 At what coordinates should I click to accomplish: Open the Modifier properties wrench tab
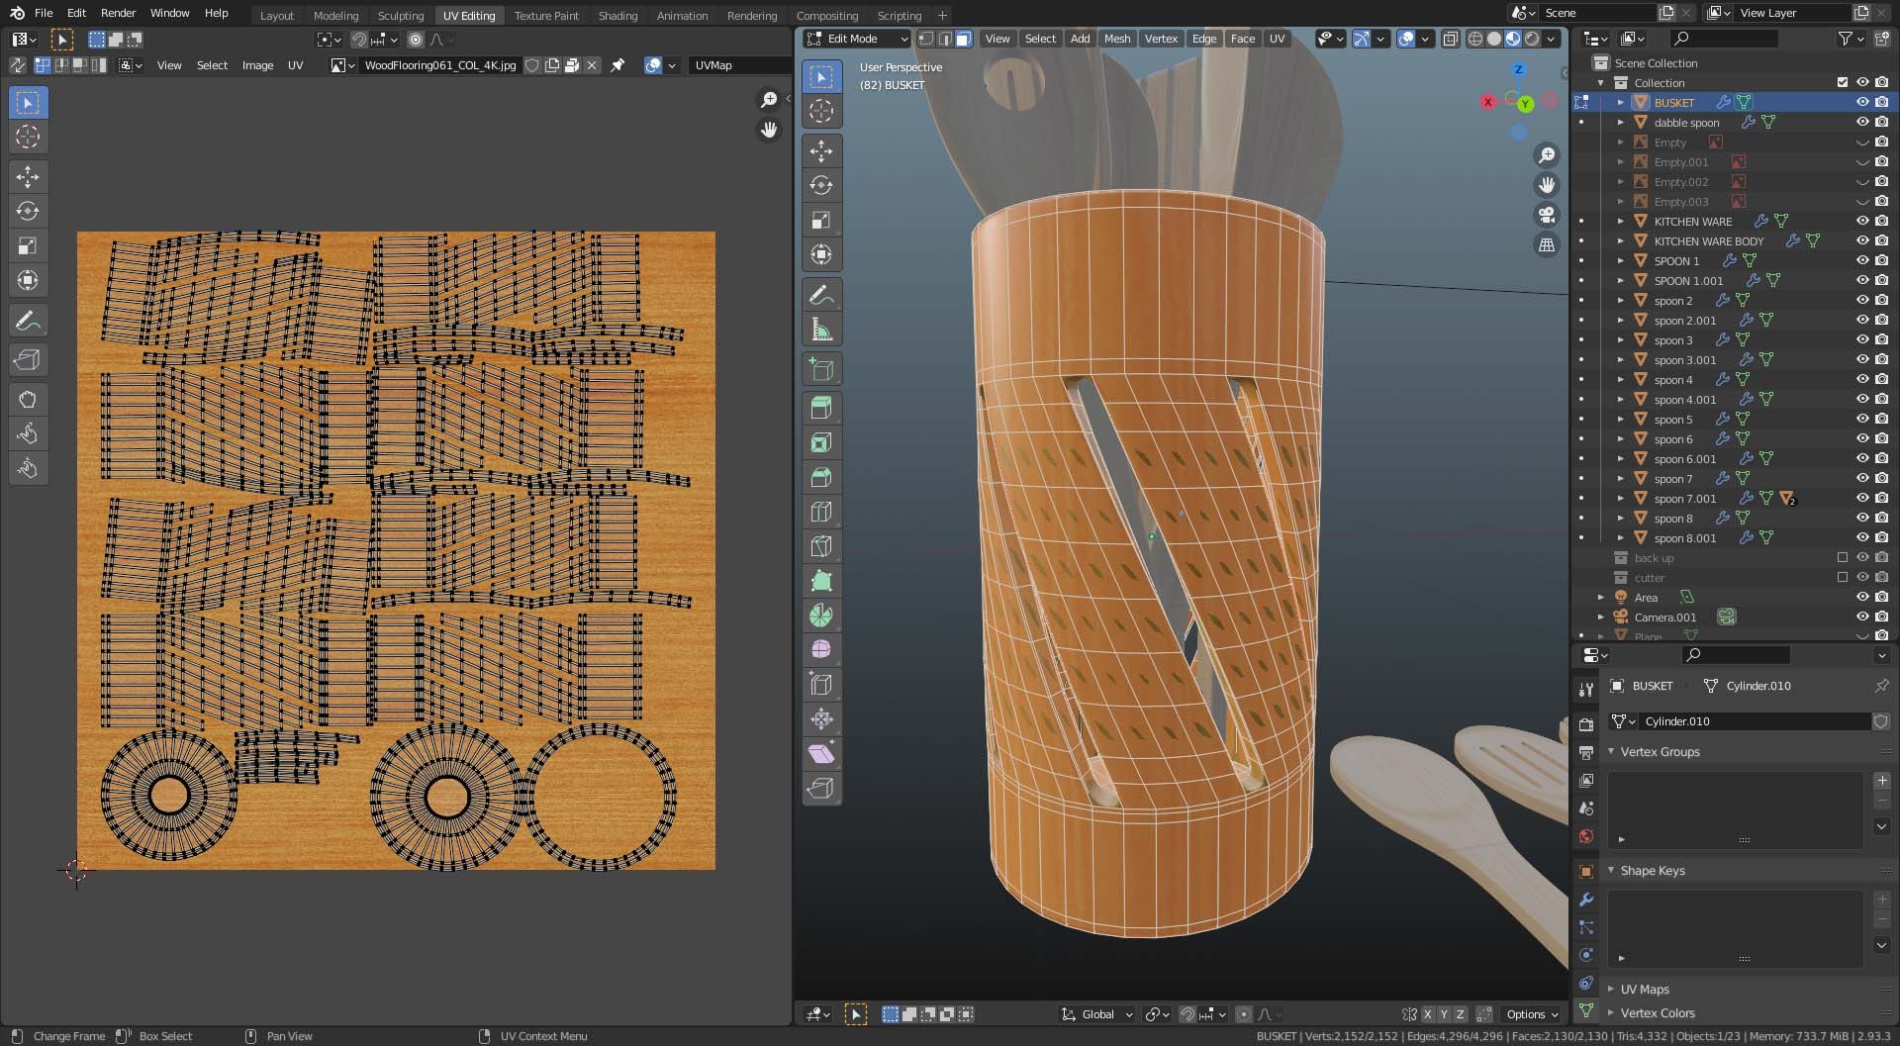(1586, 900)
